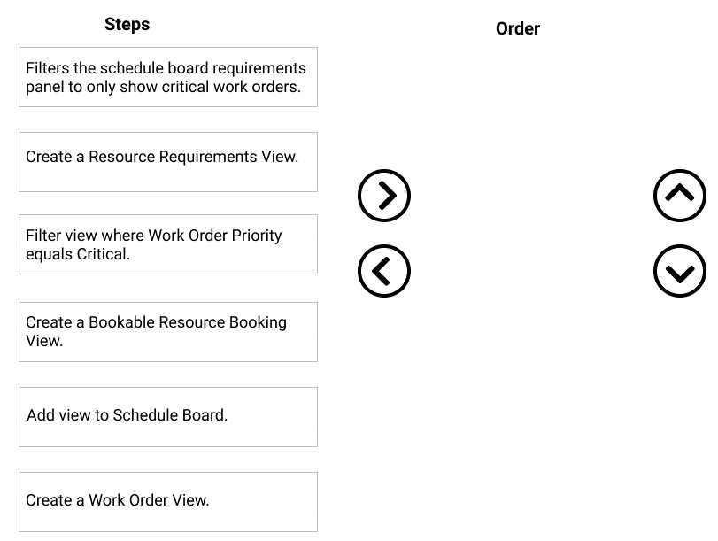This screenshot has height=541, width=718.
Task: Select the 'Create a Work Order View' step
Action: tap(168, 501)
